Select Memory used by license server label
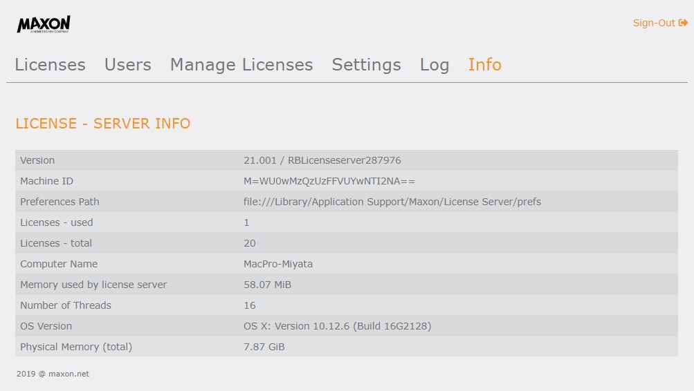The width and height of the screenshot is (694, 391). 93,285
